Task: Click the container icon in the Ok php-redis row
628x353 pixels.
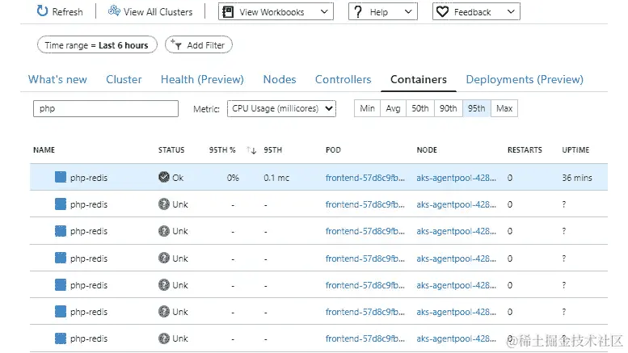Action: 61,177
